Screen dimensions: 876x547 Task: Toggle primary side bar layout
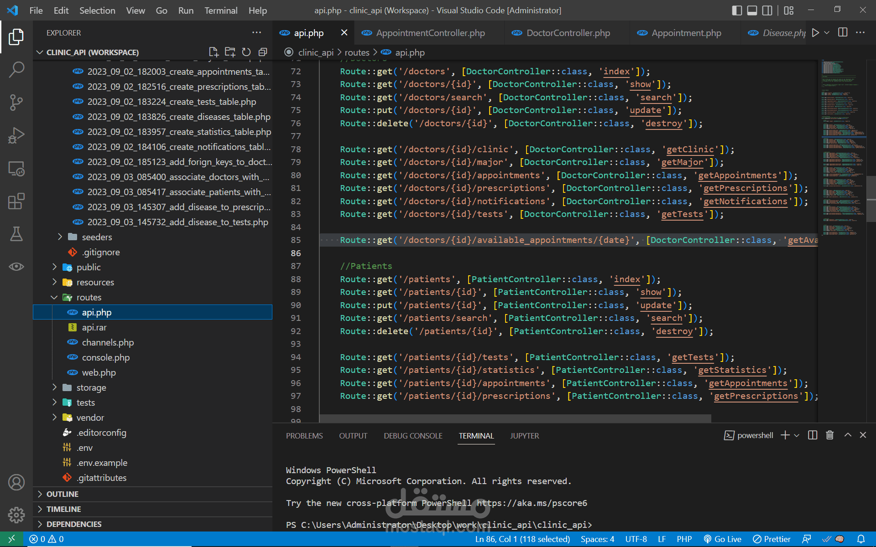click(737, 10)
